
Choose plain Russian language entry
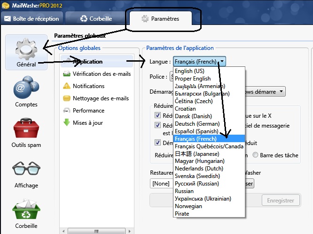(209, 191)
